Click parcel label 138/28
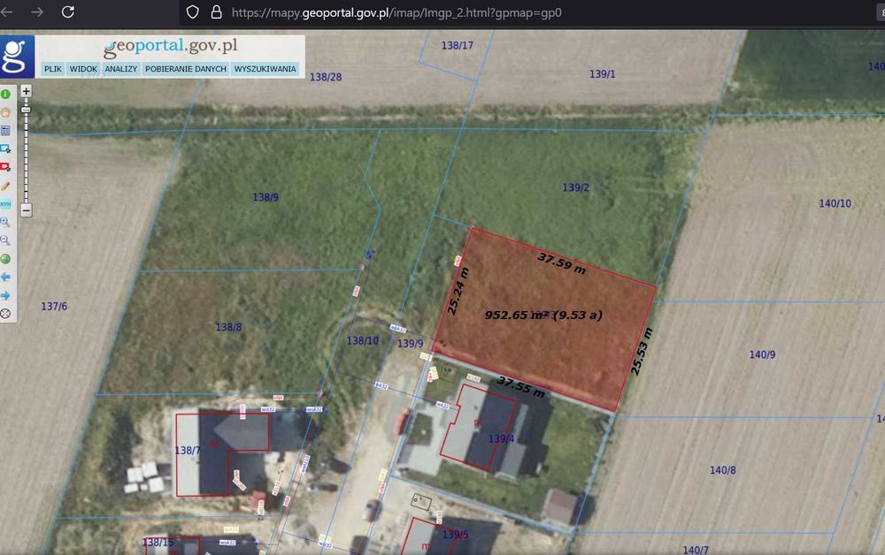This screenshot has height=555, width=885. coord(326,77)
